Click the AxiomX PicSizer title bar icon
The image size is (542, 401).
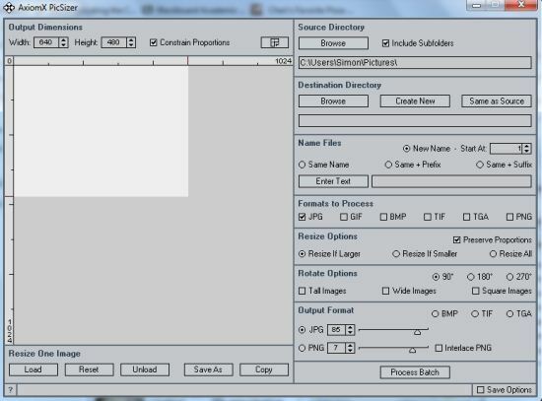point(9,7)
